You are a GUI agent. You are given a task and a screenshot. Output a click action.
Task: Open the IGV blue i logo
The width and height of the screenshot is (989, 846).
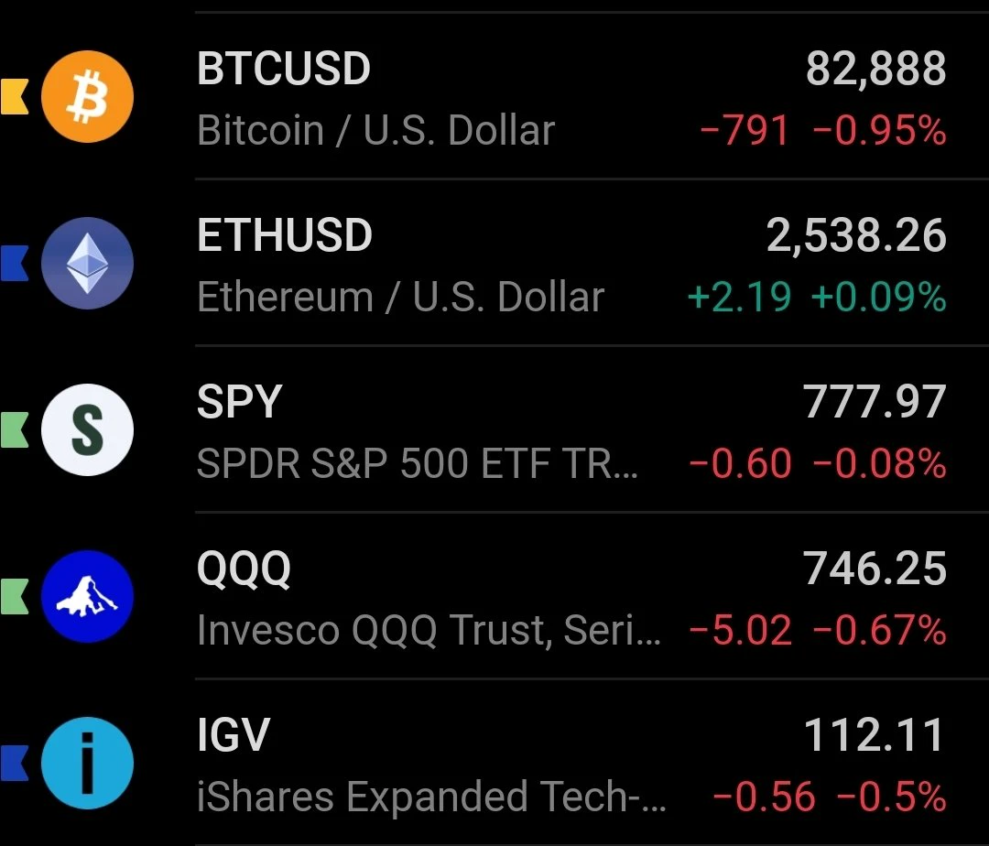click(x=87, y=763)
